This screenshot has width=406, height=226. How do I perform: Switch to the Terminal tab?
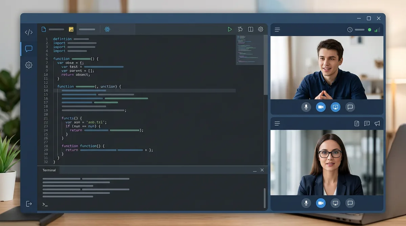(x=49, y=170)
